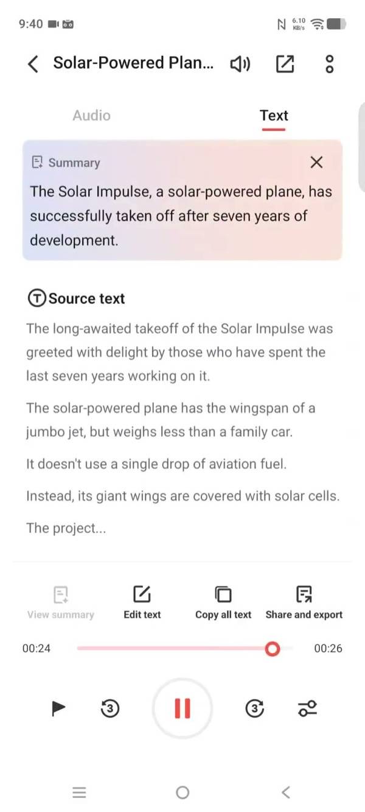Skip forward three seconds
Viewport: 365px width, 812px height.
[255, 708]
